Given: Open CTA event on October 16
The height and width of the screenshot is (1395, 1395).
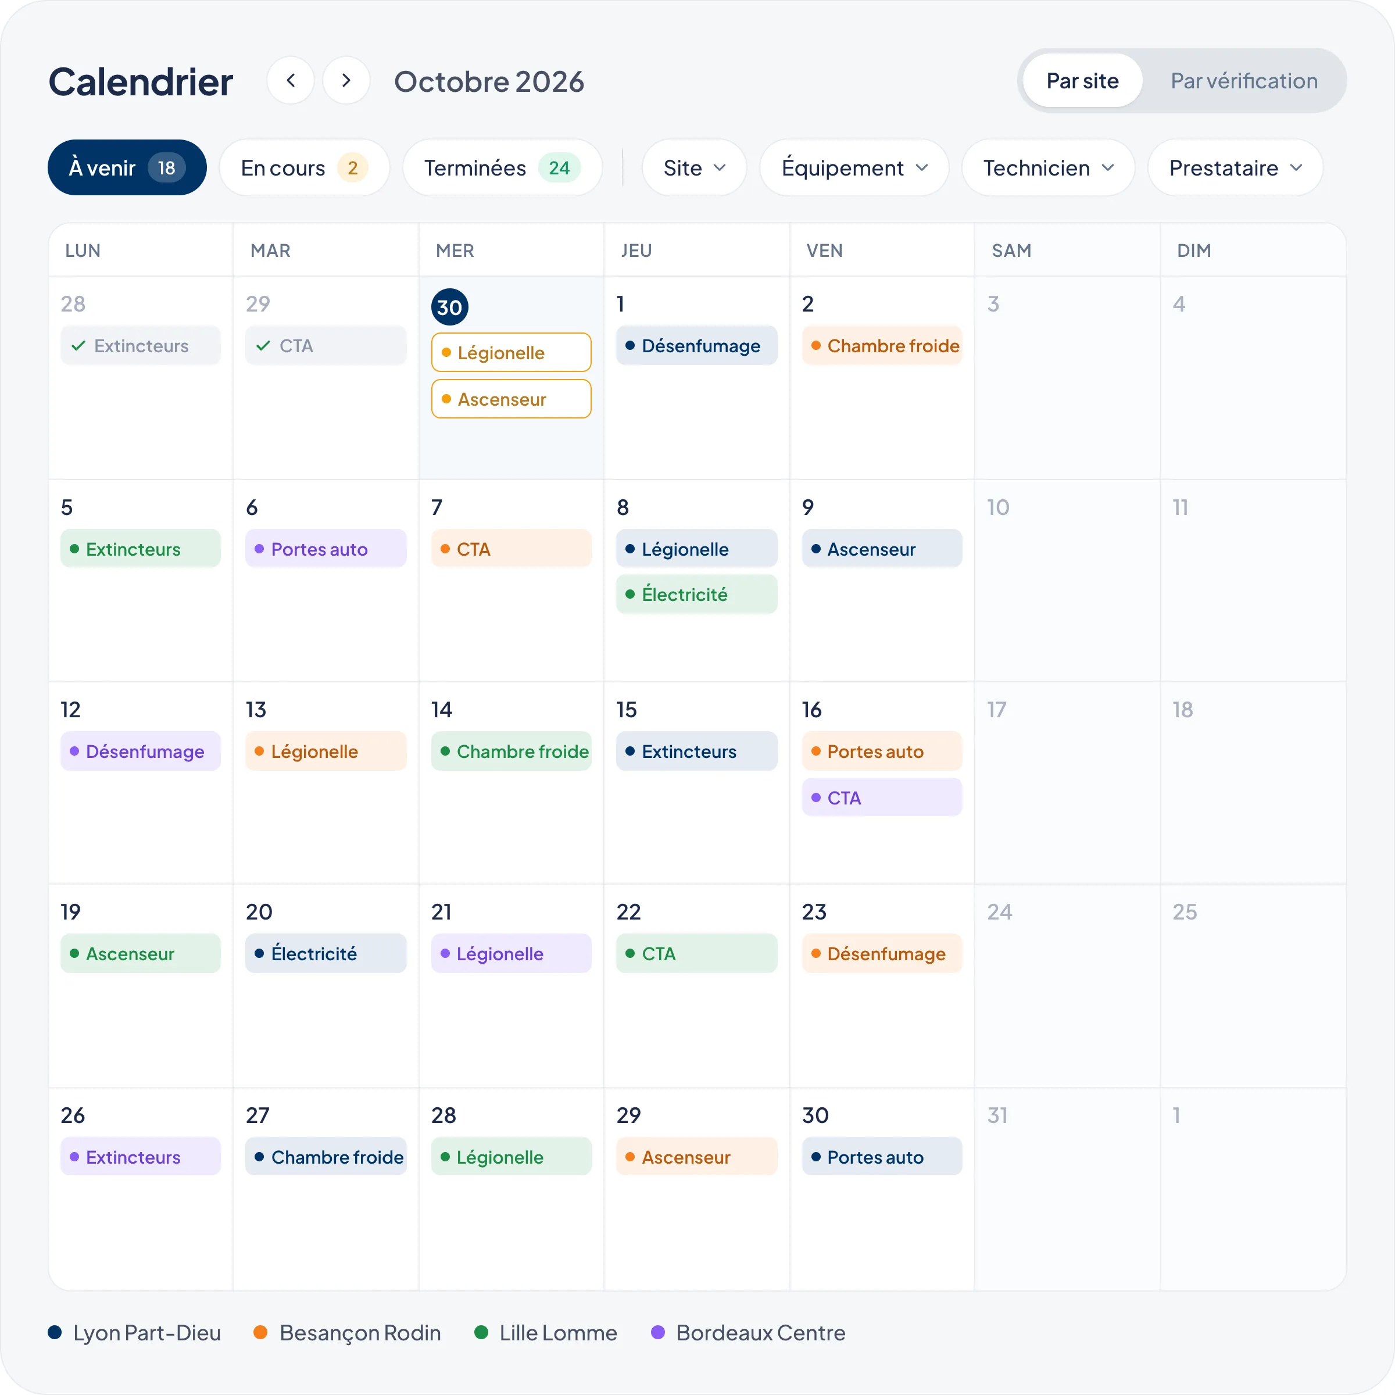Looking at the screenshot, I should point(882,797).
